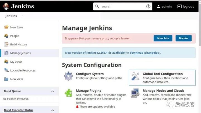Click the admin username link

[x=166, y=6]
